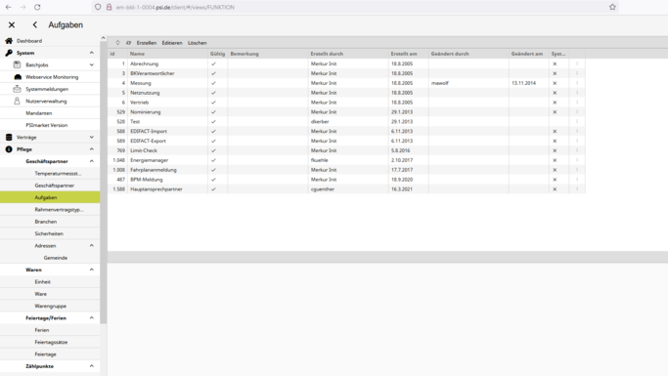
Task: Toggle Gültig checkmark for Nominierung
Action: coord(213,112)
